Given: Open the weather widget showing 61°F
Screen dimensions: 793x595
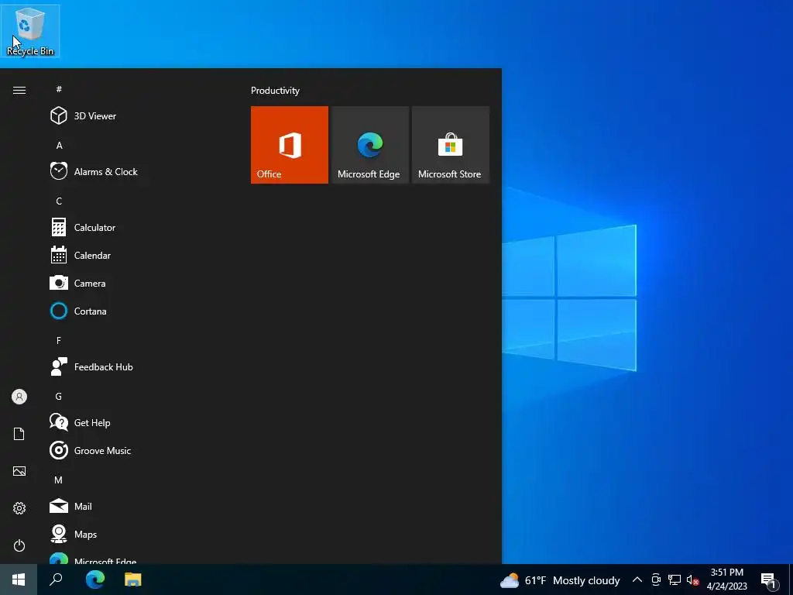Looking at the screenshot, I should (x=560, y=580).
